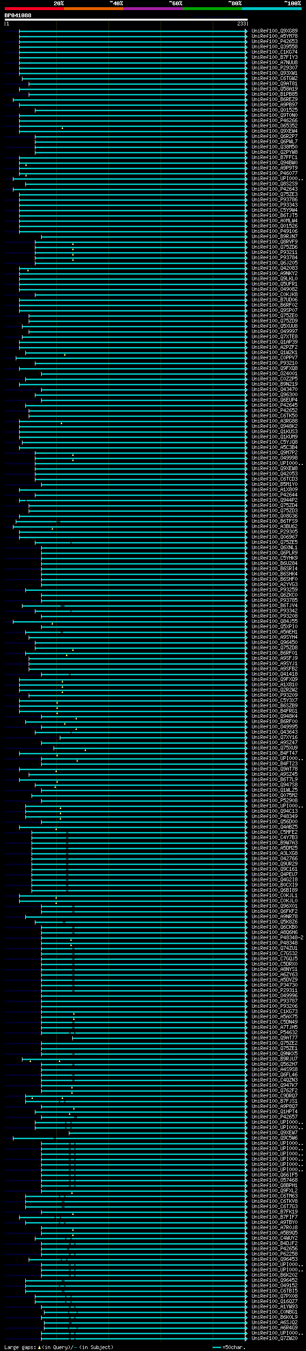Select hit label UniRef100_B1PB85

(274, 94)
